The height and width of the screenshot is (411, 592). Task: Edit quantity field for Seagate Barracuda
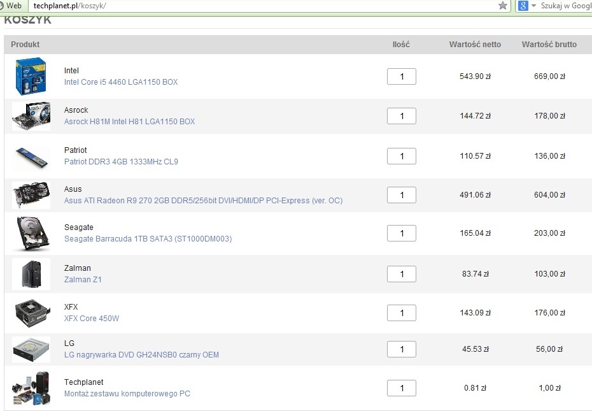click(x=401, y=233)
